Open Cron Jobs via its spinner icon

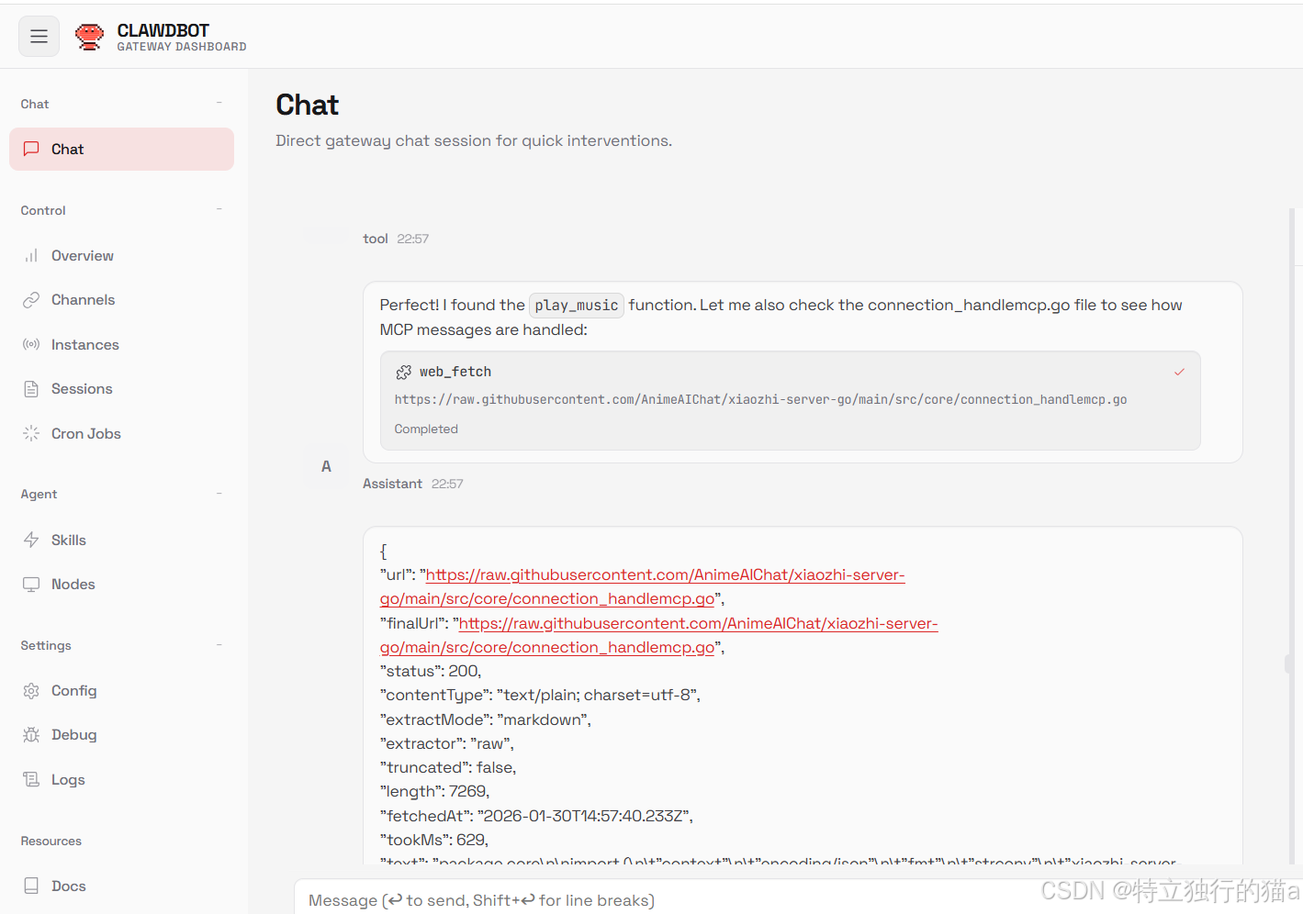(31, 434)
